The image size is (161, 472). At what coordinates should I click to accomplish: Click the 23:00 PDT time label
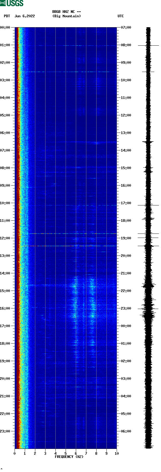pos(5,431)
